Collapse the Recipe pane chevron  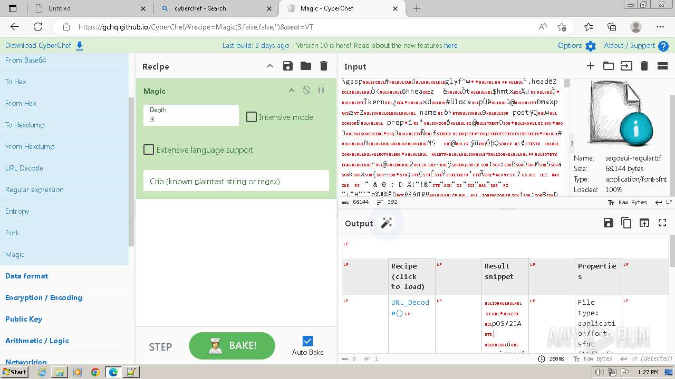coord(270,66)
